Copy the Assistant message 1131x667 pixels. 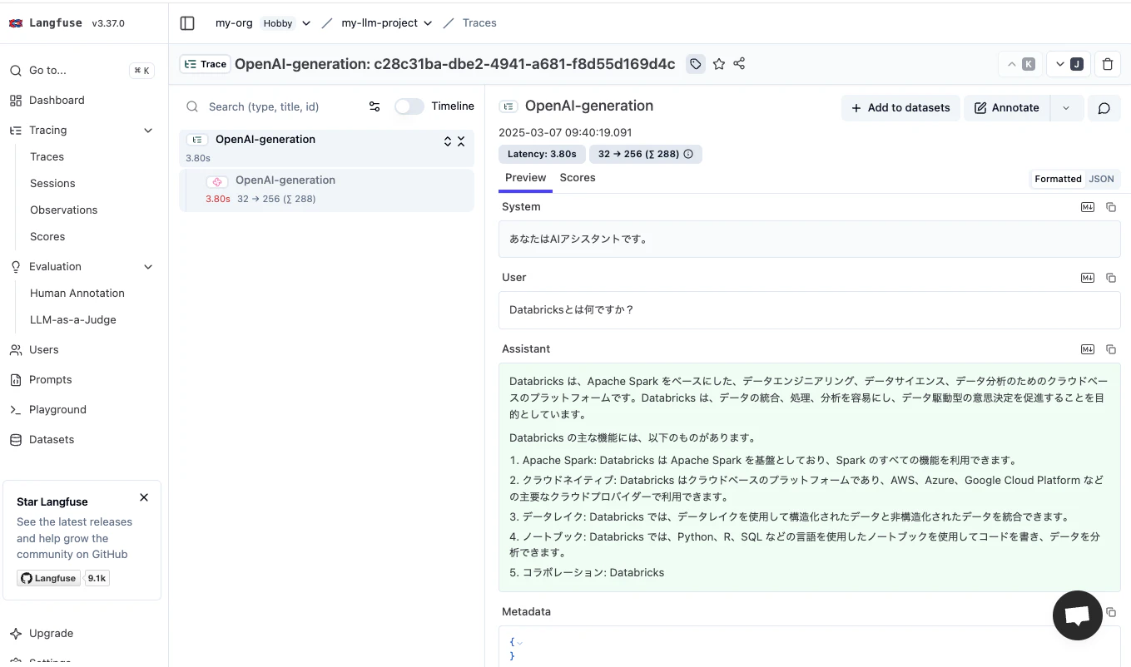click(x=1111, y=349)
